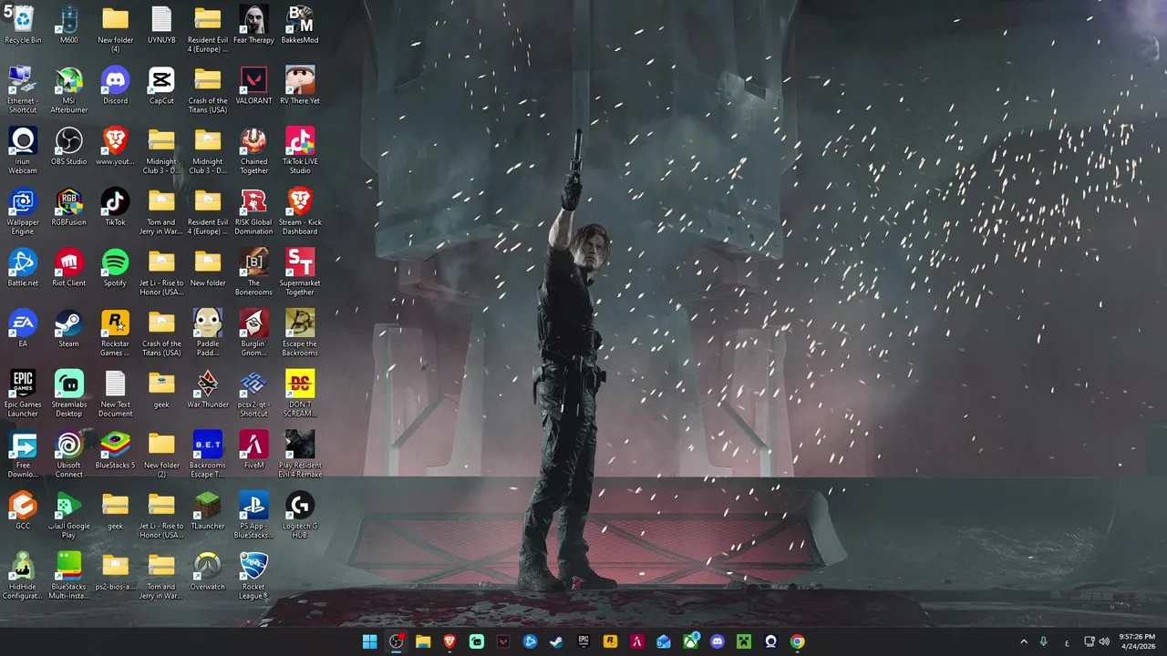This screenshot has width=1167, height=656.
Task: Select the FiveM desktop shortcut
Action: tap(253, 450)
